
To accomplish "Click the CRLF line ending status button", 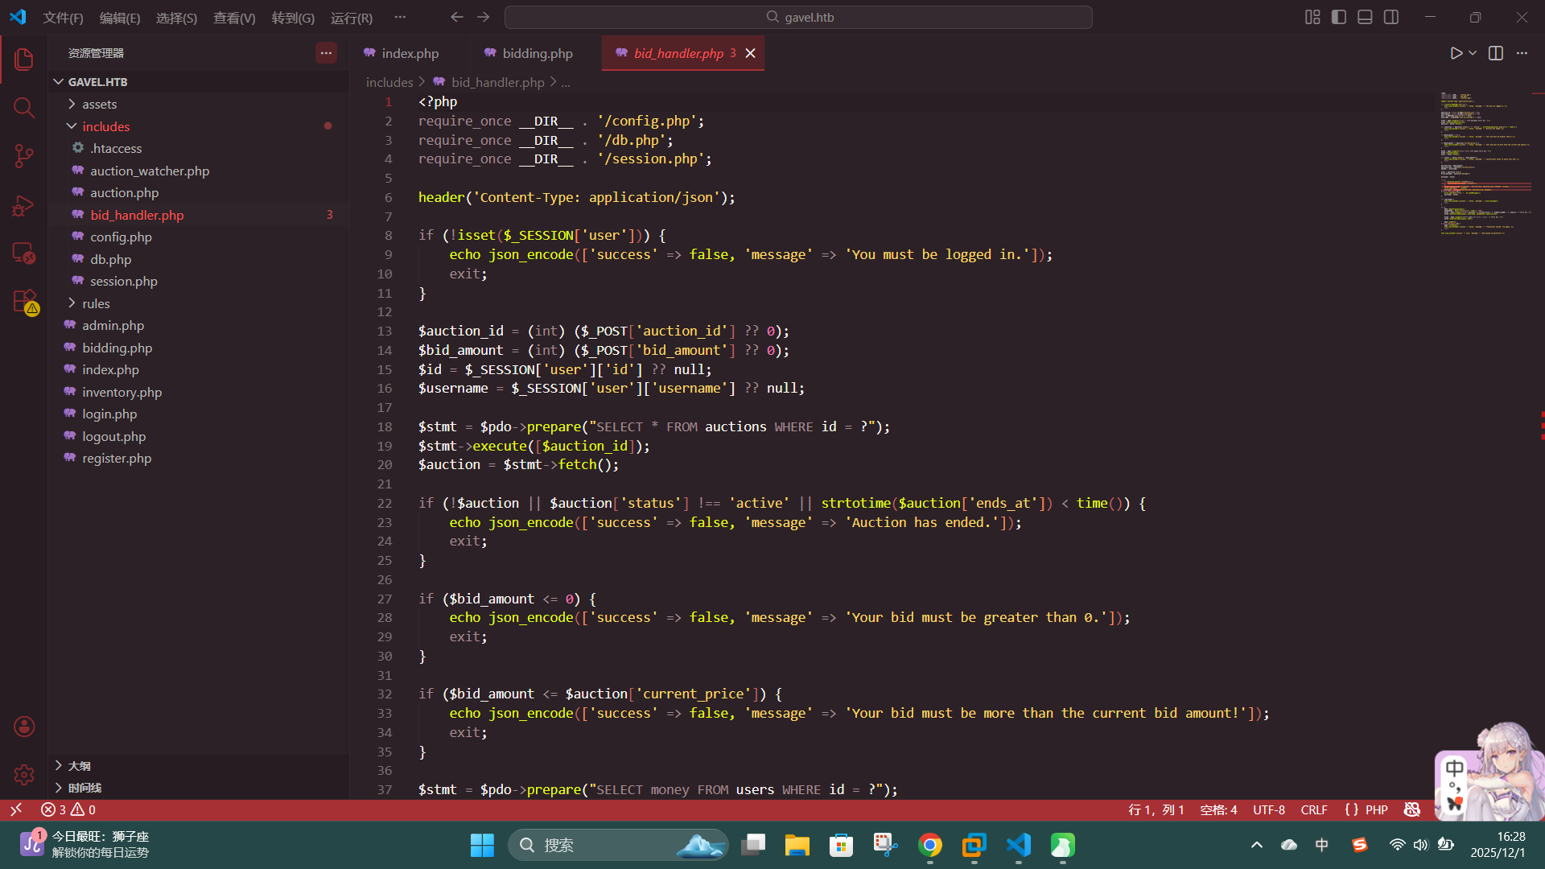I will (1313, 809).
